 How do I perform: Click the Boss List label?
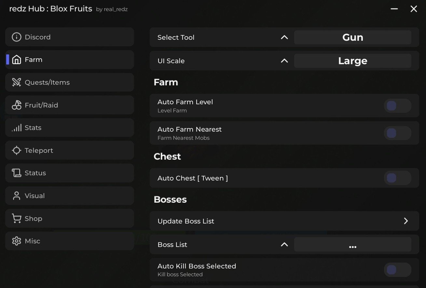pyautogui.click(x=172, y=245)
